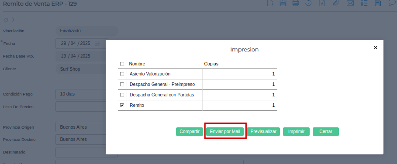Uncheck the Remito checkbox
The height and width of the screenshot is (164, 397).
point(122,106)
